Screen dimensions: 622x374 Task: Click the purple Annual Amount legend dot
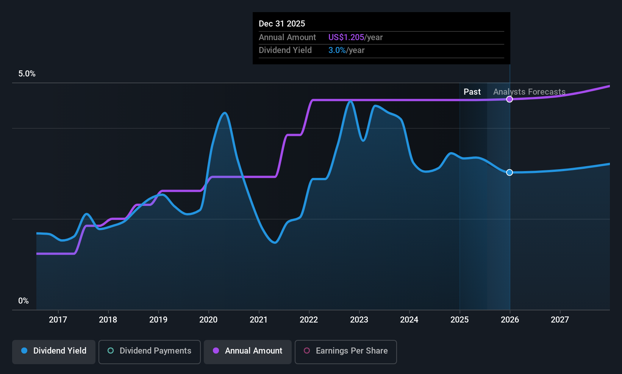tap(216, 351)
